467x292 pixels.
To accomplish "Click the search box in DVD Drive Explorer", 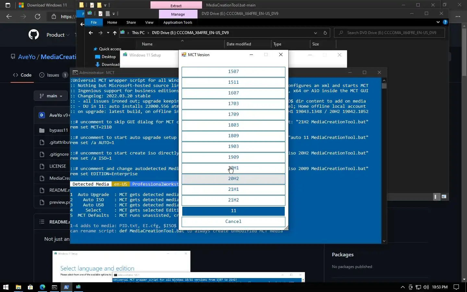I will (x=389, y=33).
